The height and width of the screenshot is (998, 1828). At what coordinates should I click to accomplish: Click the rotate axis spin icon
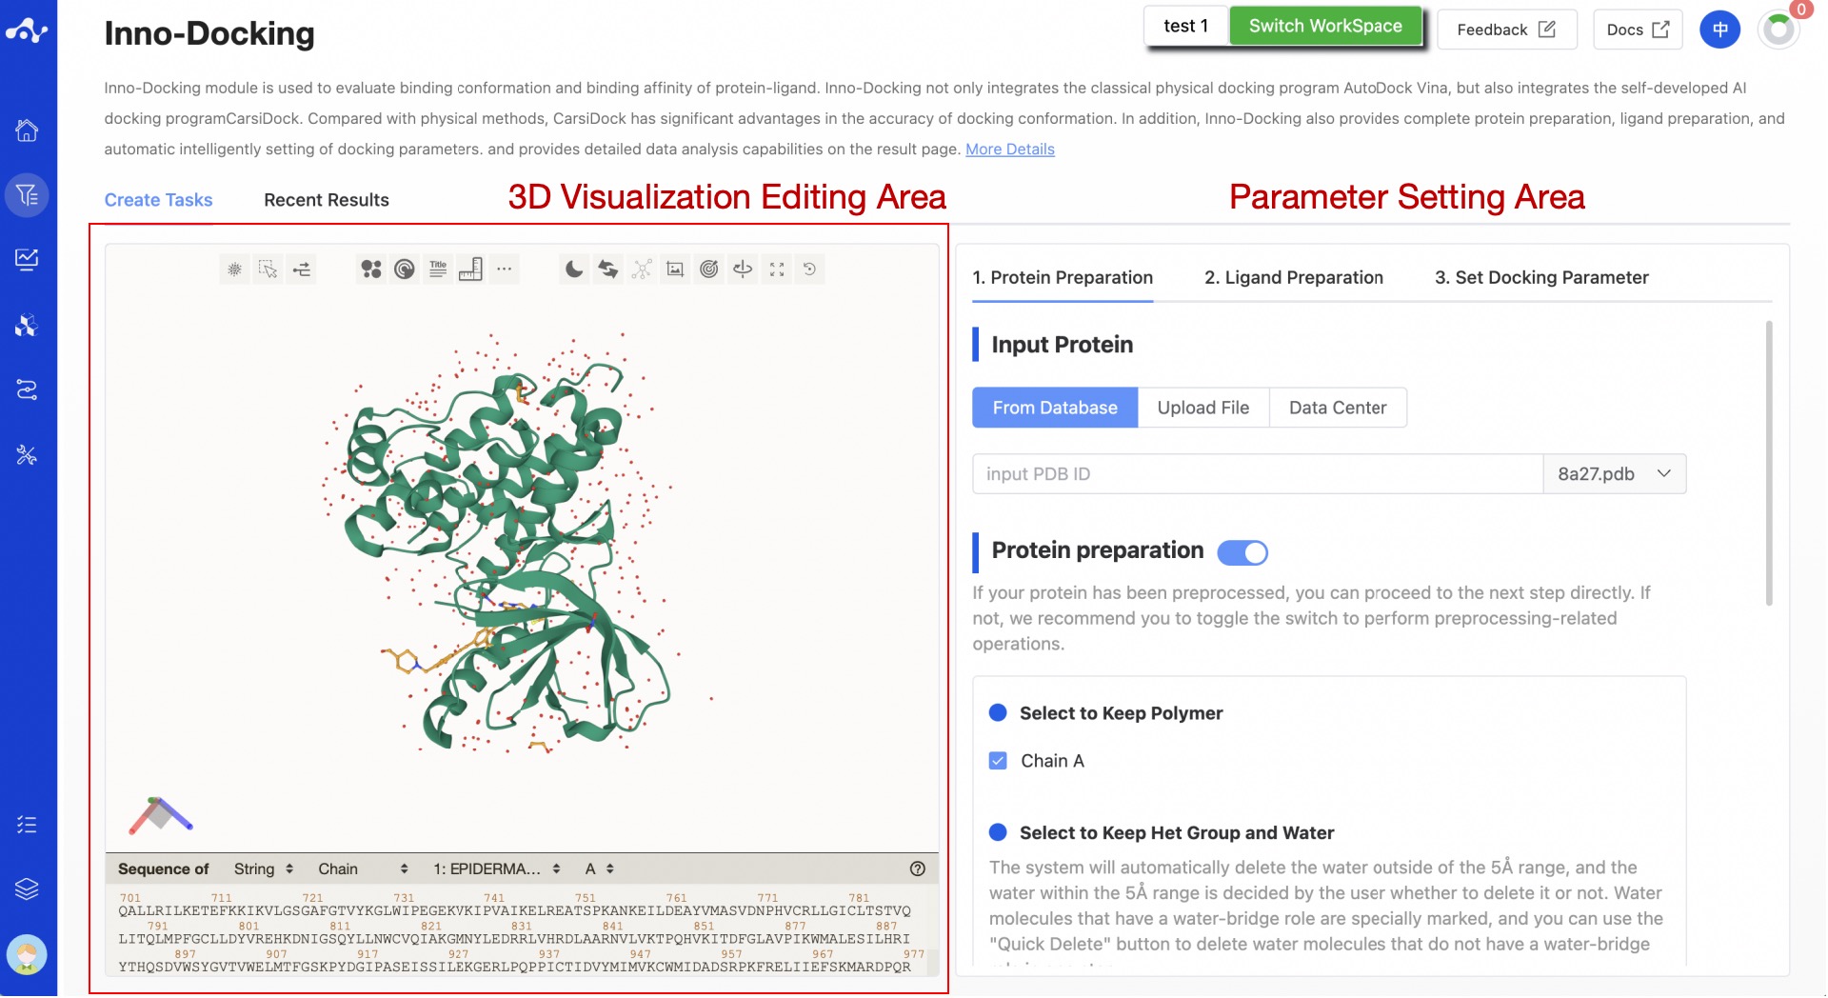pyautogui.click(x=743, y=269)
